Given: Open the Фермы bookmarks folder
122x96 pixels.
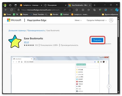Looking at the screenshot, I should [x=24, y=14].
